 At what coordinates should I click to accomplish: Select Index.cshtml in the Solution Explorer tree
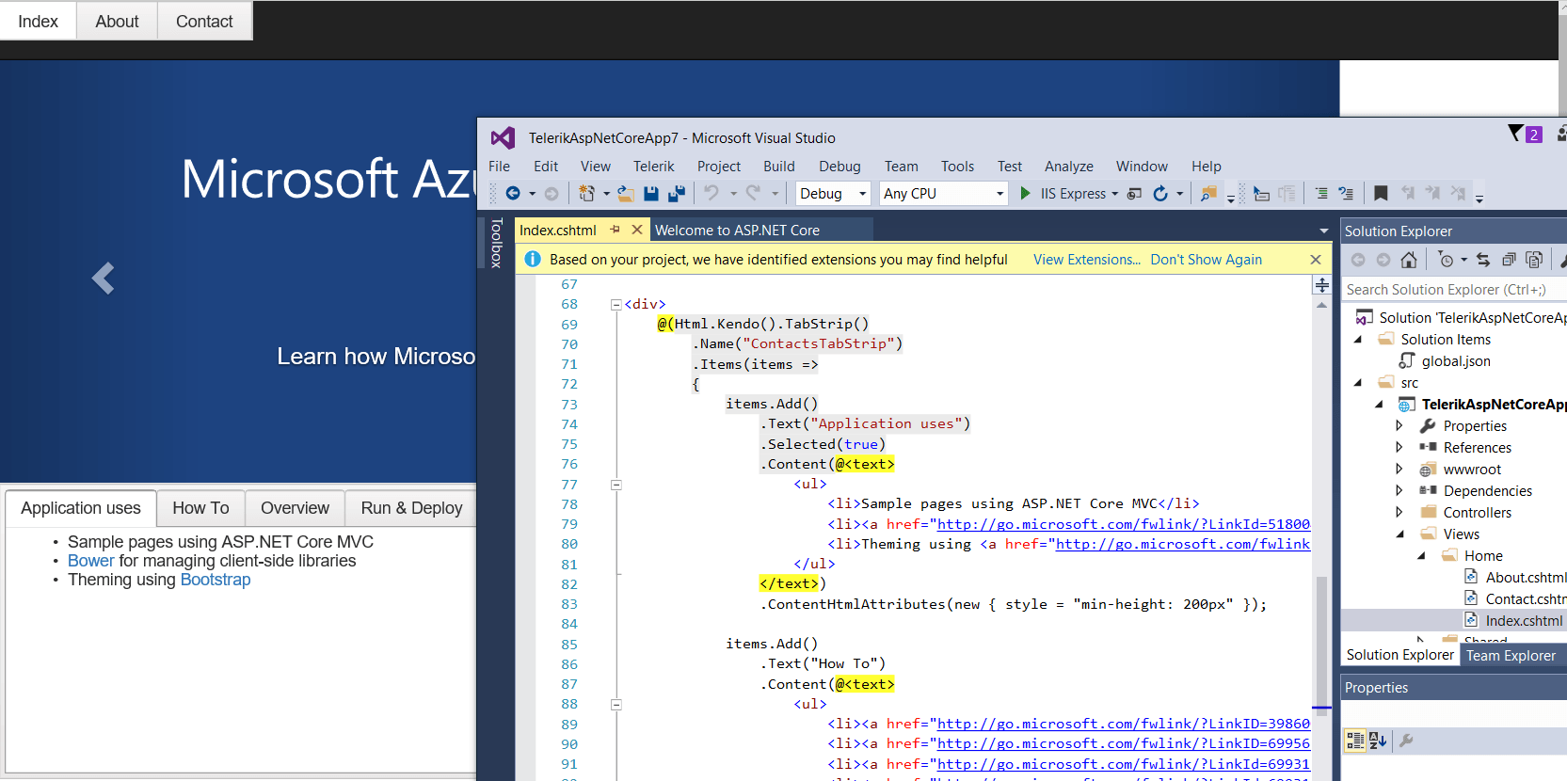coord(1523,621)
